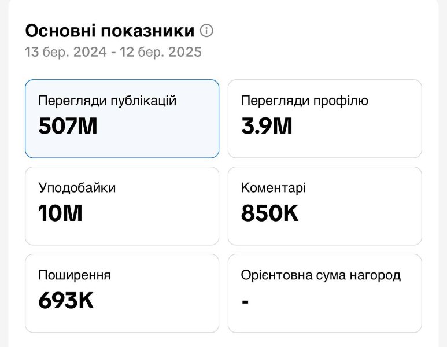This screenshot has width=447, height=347.
Task: Click the dash under Орієнтовна сума нагород
Action: coord(245,301)
